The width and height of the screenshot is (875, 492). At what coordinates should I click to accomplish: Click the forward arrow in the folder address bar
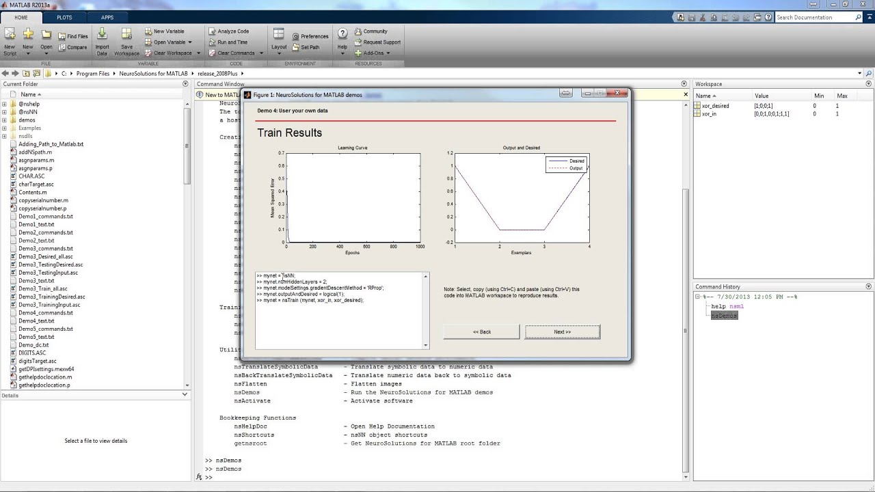click(x=16, y=73)
